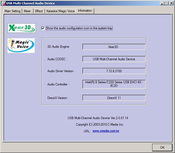Viewport: 175px width, 153px height.
Task: Click the DirectX 11 version field
Action: 114,98
